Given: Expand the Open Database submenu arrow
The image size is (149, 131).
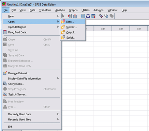Looking at the screenshot, I should tap(58, 27).
